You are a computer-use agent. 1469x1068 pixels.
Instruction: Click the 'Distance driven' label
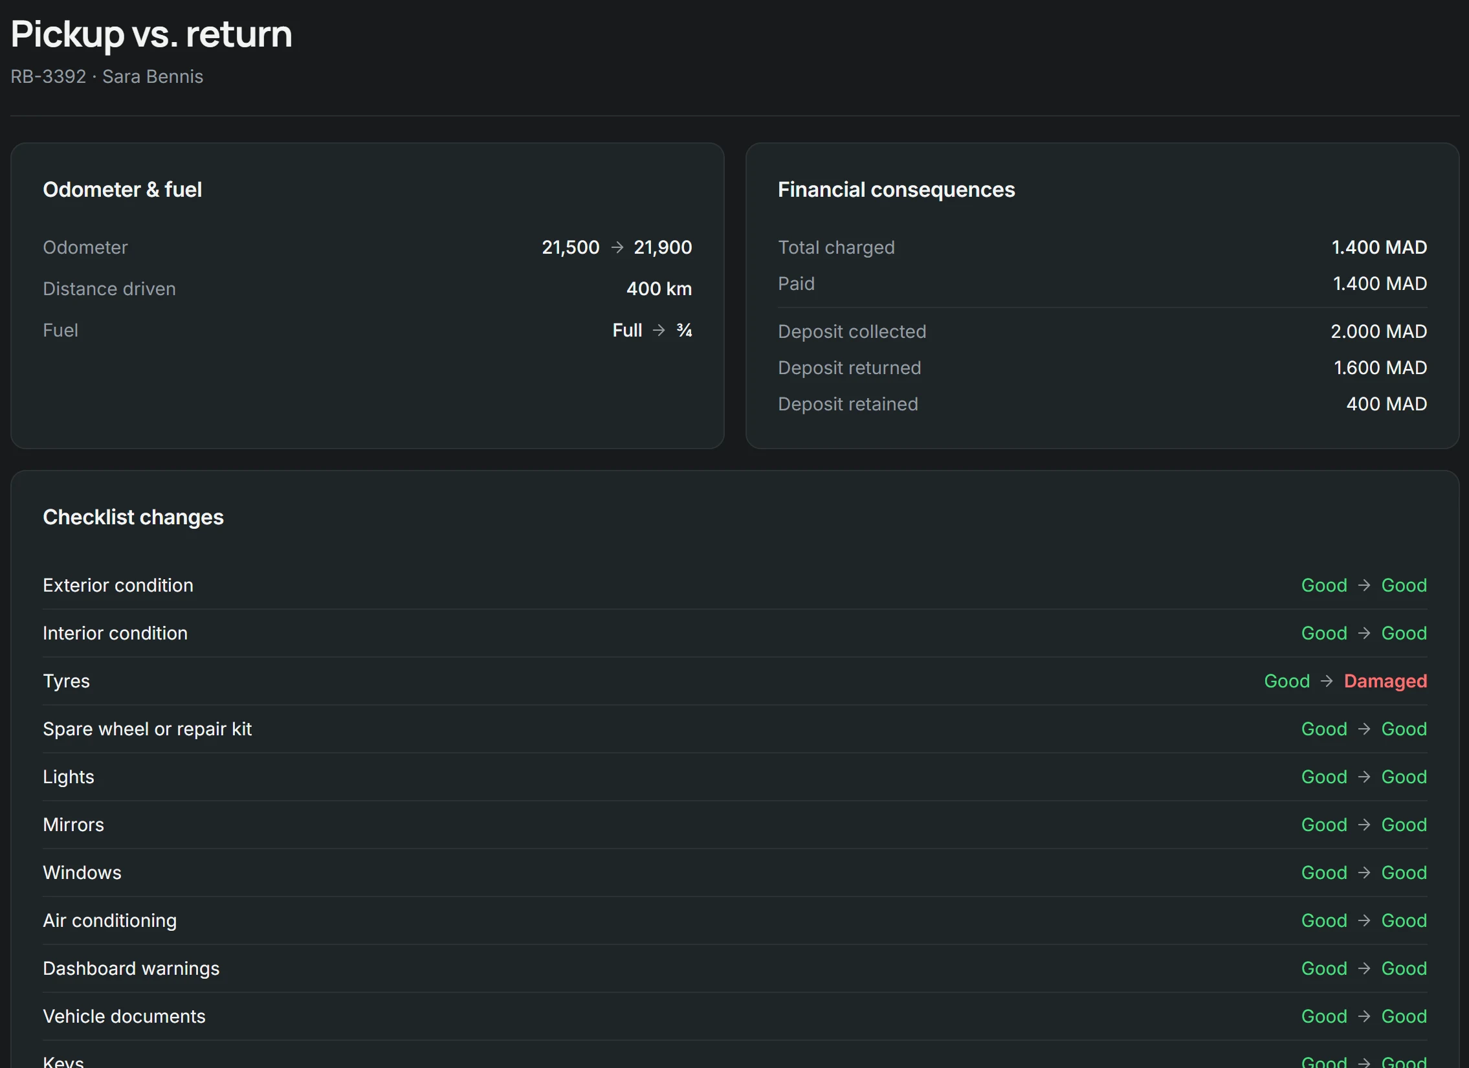(x=109, y=289)
